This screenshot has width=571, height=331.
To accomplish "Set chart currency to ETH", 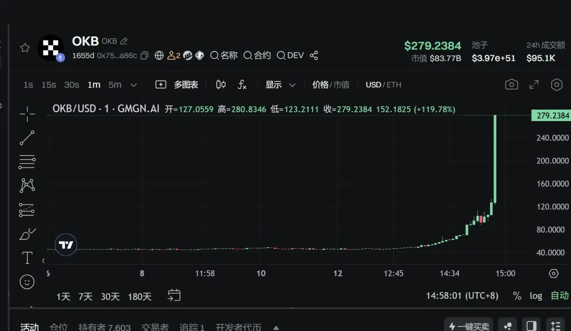I will coord(394,85).
